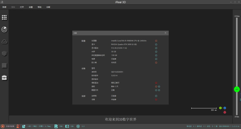
Task: Click device connection row red error icon
Action: click(x=156, y=100)
